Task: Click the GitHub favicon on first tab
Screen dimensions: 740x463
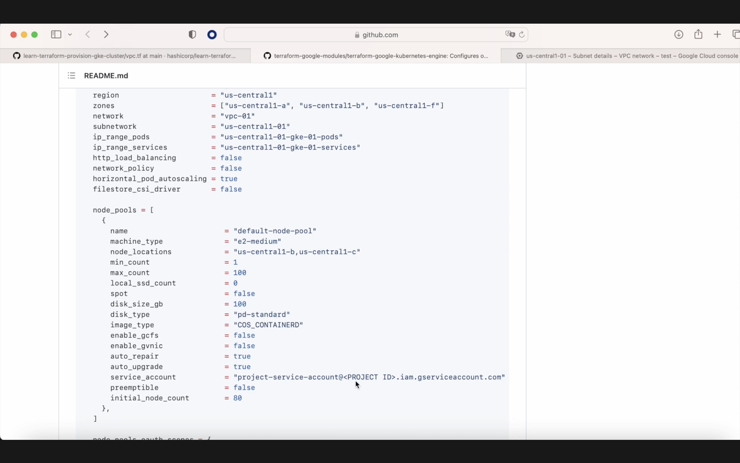Action: tap(17, 56)
